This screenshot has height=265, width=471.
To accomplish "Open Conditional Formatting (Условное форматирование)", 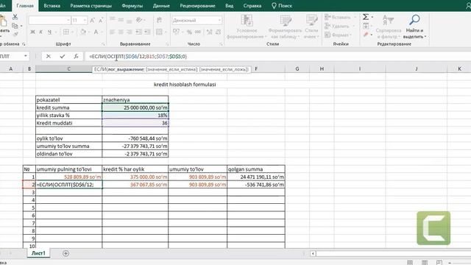I will tap(247, 27).
